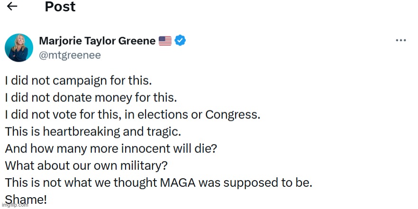Open the Marjorie Taylor Greene display name link
Viewport: 418px width, 209px height.
coord(97,41)
